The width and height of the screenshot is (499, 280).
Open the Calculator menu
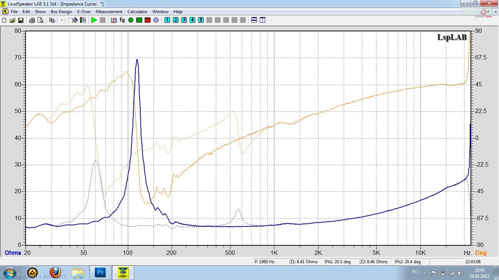coord(137,12)
